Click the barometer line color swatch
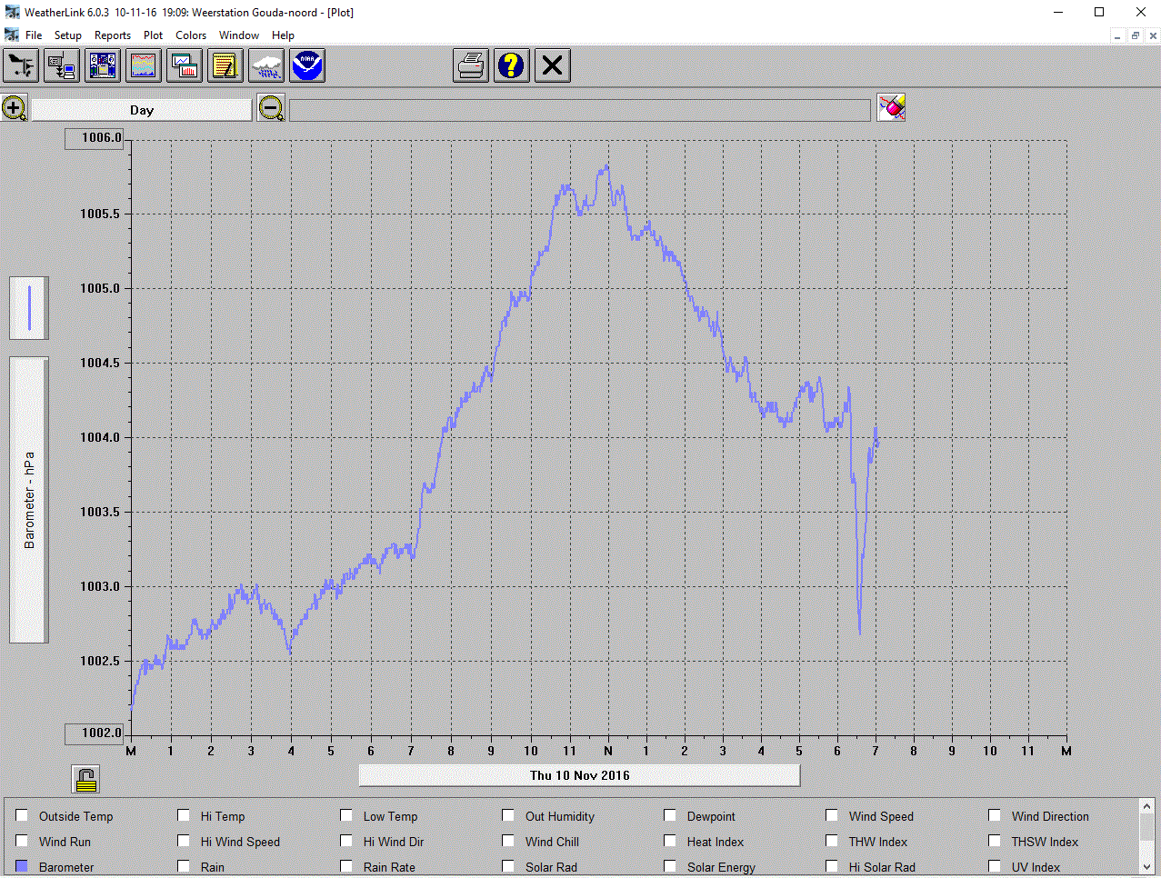The height and width of the screenshot is (878, 1161). pyautogui.click(x=29, y=308)
